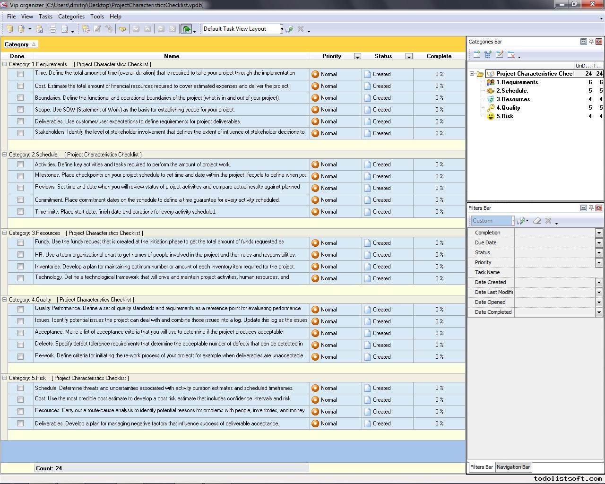Select '4.Quality' in category tree
Image resolution: width=605 pixels, height=484 pixels.
tap(508, 108)
